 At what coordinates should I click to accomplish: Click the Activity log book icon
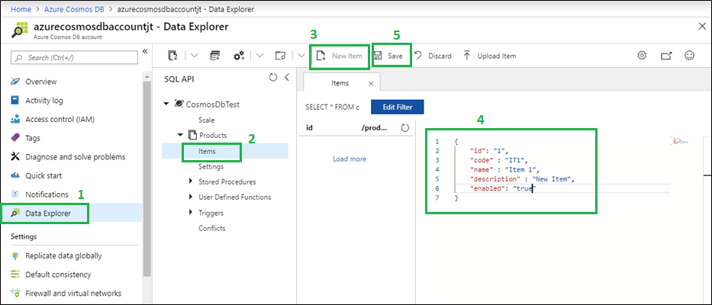(x=15, y=101)
